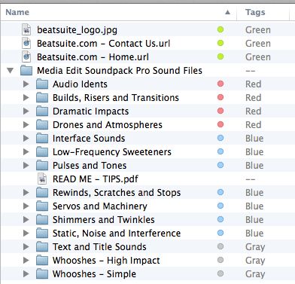Click the Gray tag text for Whooshes - Simple
Image resolution: width=295 pixels, height=284 pixels.
coord(255,274)
